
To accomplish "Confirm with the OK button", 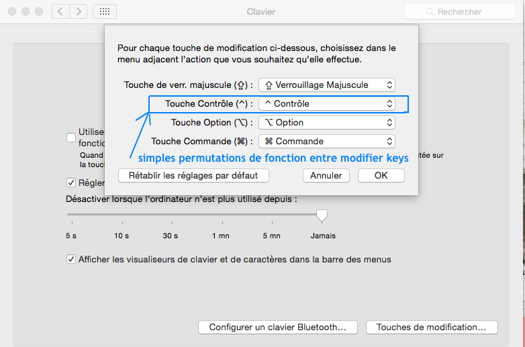I will click(x=381, y=175).
